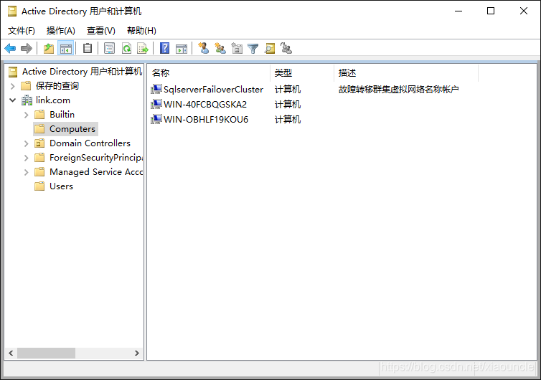Screen dimensions: 541x380
Task: Select 保存的查询 in the tree
Action: click(57, 86)
